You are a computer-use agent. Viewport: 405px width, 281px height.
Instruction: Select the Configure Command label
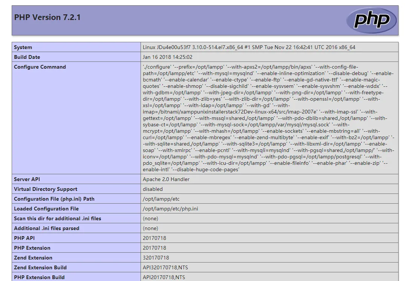[x=40, y=67]
